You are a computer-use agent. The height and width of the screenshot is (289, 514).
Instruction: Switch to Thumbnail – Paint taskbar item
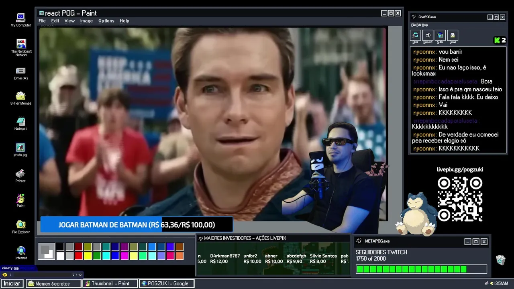tap(110, 283)
